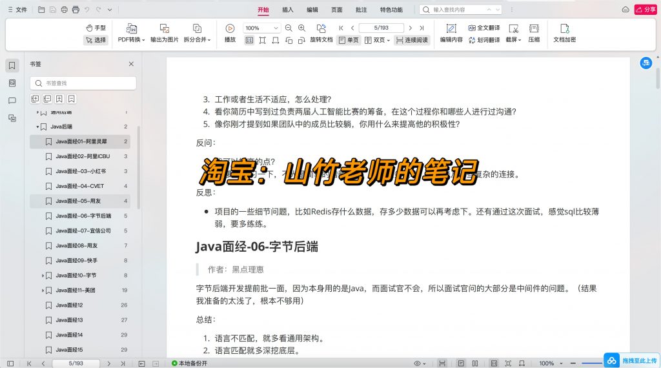Image resolution: width=661 pixels, height=368 pixels.
Task: Select bookmark Java面经02-阿里ICBU
Action: click(79, 156)
